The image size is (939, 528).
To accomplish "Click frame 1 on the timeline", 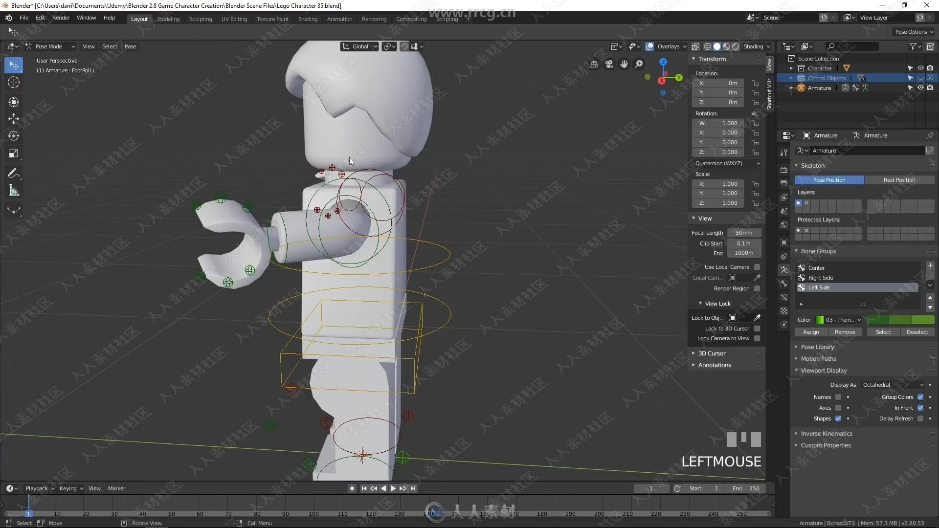I will [29, 513].
